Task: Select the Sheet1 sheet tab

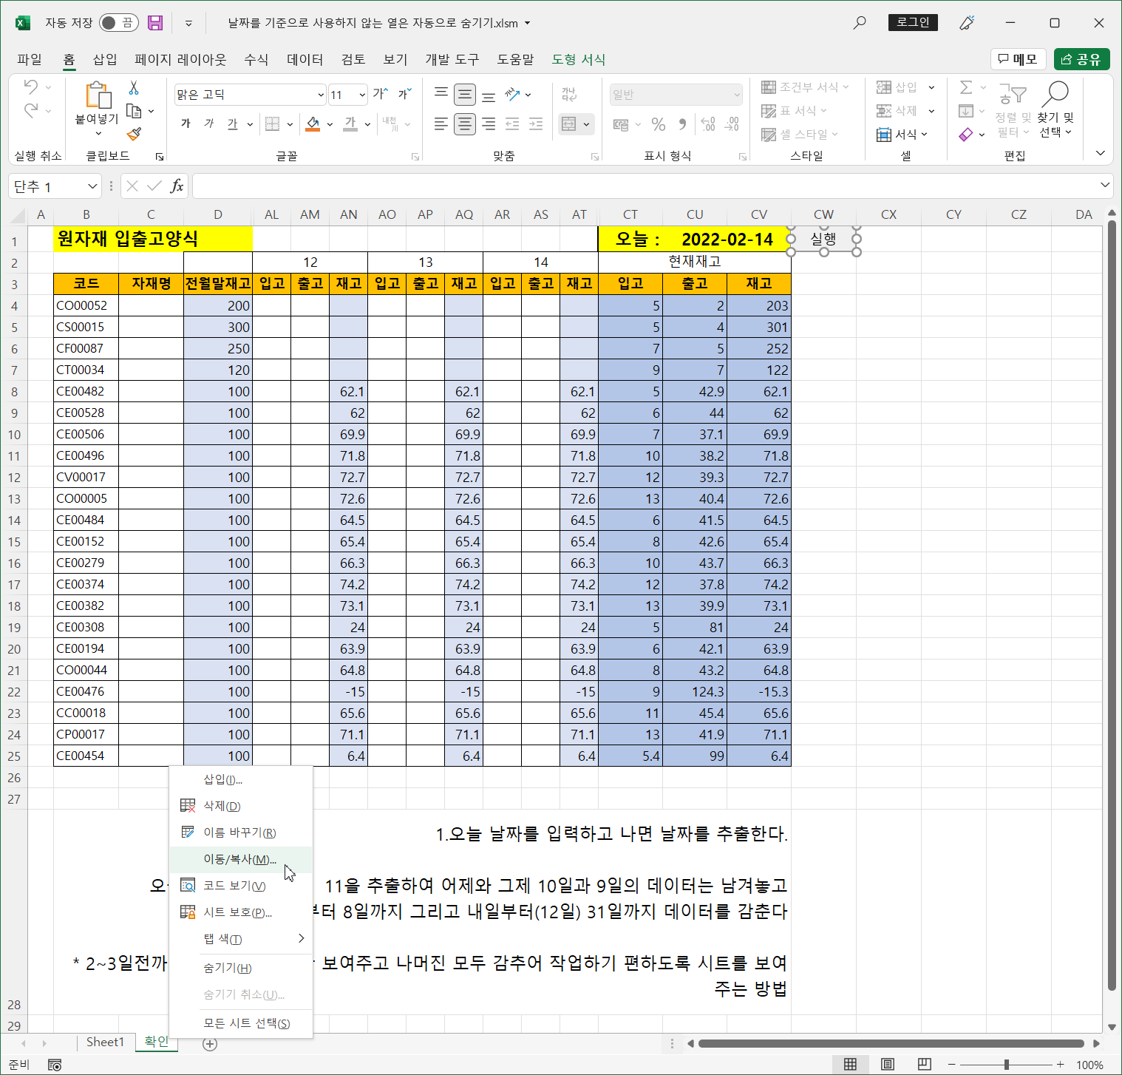Action: 105,1042
